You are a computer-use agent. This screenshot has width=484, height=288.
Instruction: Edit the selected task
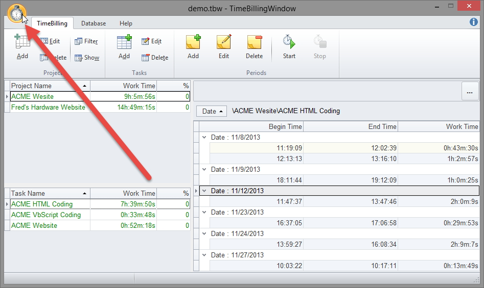click(151, 41)
